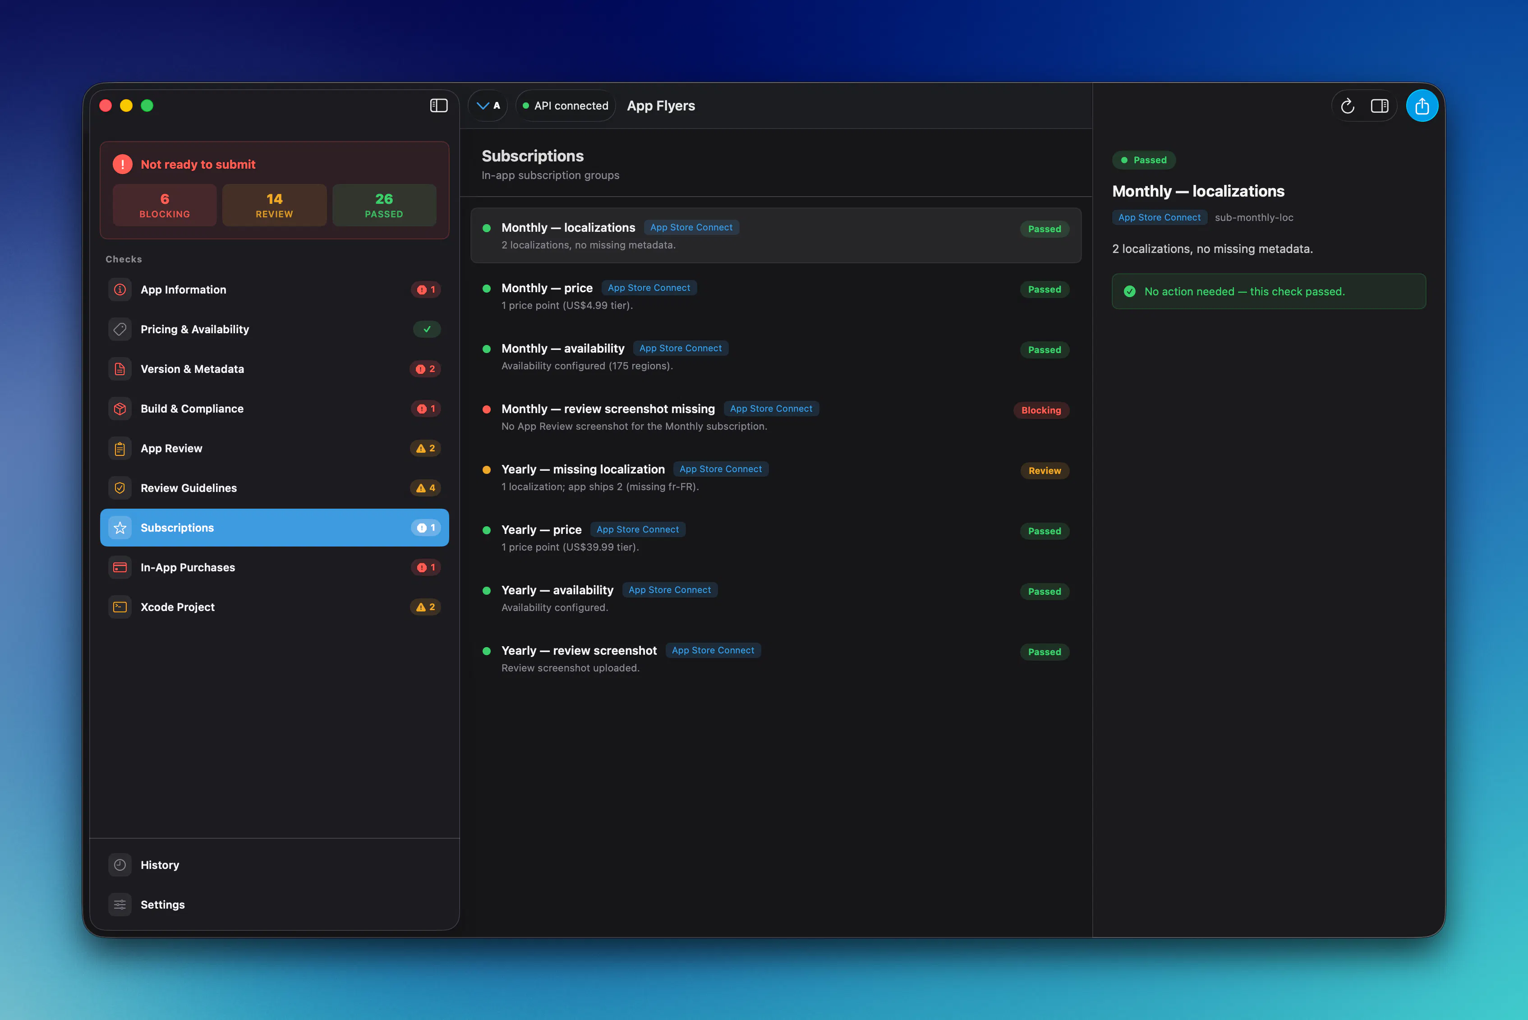Click App Store Connect tag on Monthly — price
1528x1020 pixels.
click(x=649, y=288)
